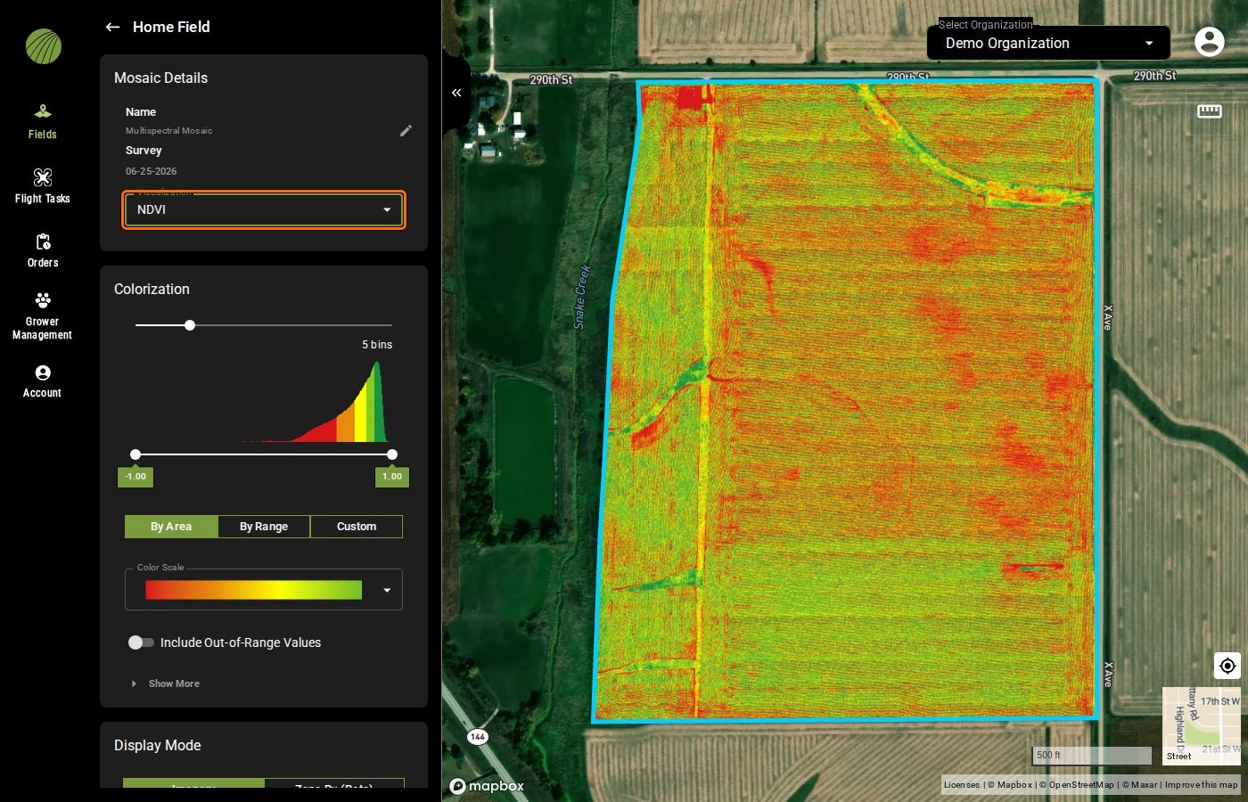Click the green leaf app logo
This screenshot has width=1248, height=802.
pyautogui.click(x=44, y=46)
